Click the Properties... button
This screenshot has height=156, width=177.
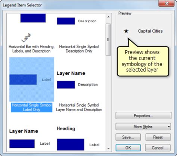coord(143,116)
